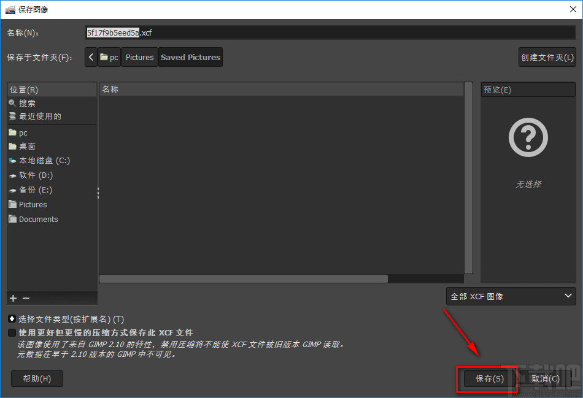Select 软件 (D:) location
The width and height of the screenshot is (583, 398).
click(x=36, y=175)
